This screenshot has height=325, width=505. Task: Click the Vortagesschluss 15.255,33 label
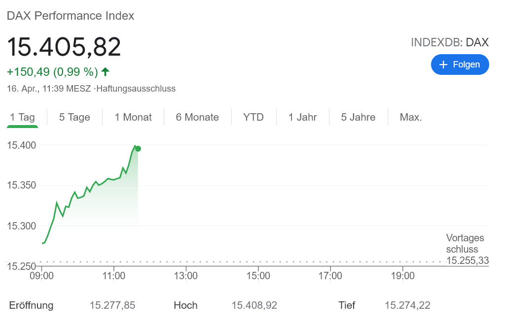pyautogui.click(x=467, y=250)
